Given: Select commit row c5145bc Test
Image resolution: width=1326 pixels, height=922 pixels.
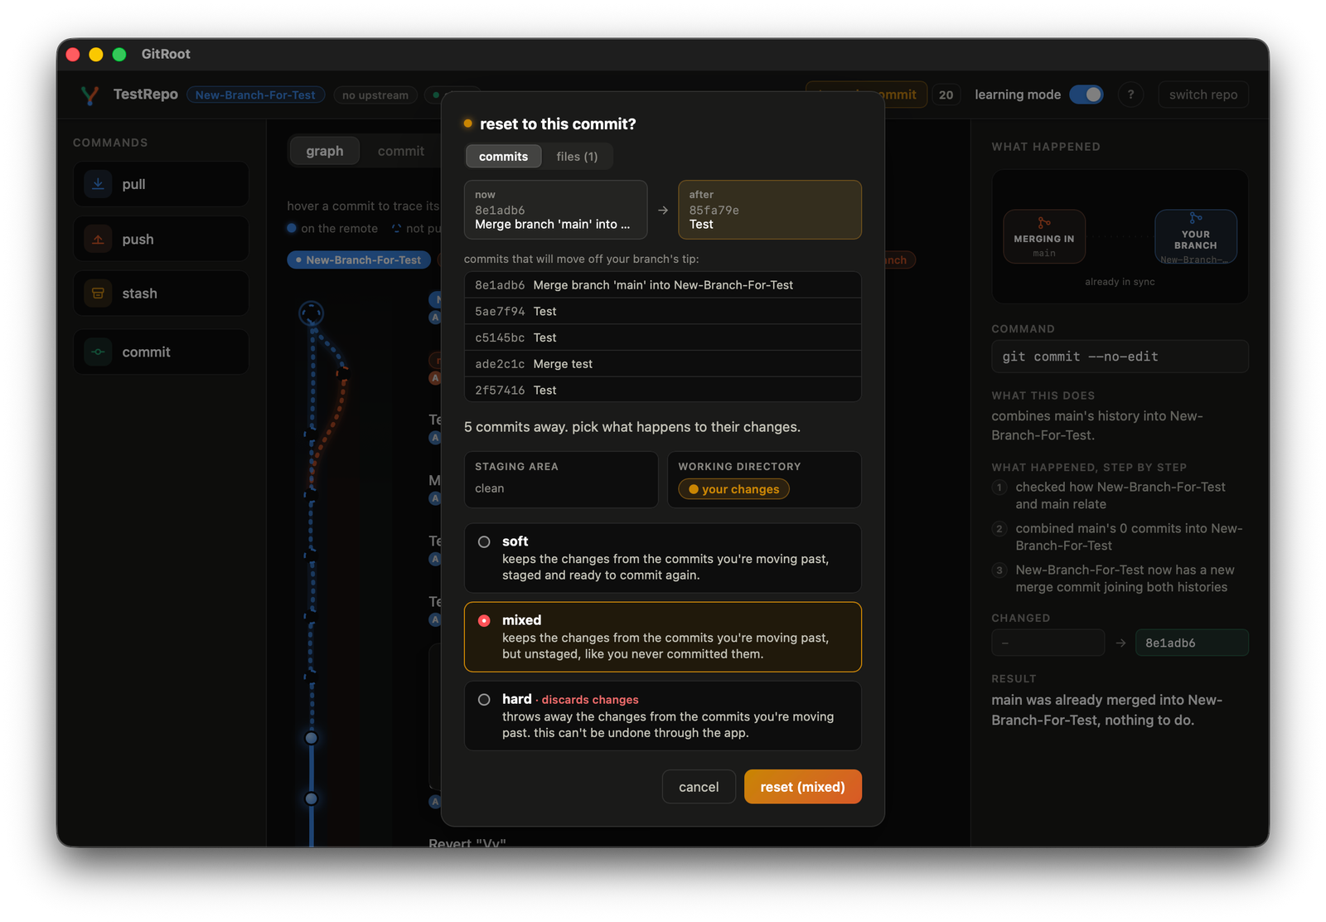Looking at the screenshot, I should pyautogui.click(x=663, y=337).
